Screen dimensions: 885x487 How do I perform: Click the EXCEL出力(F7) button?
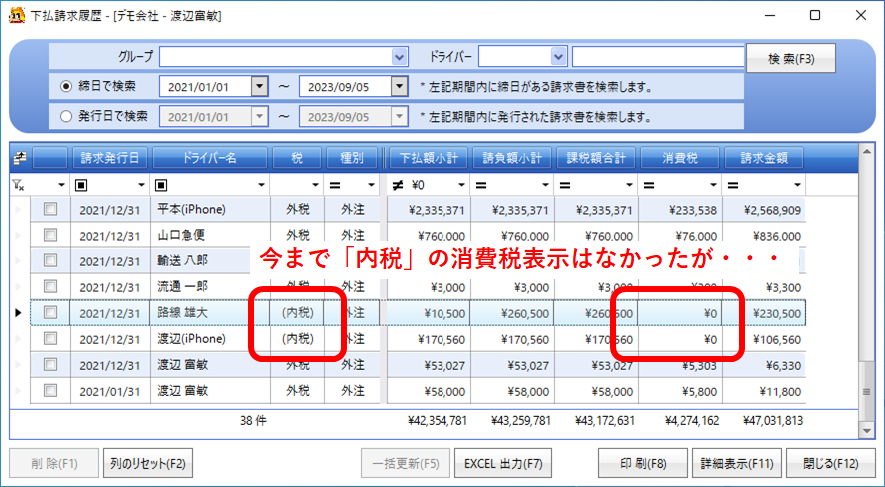(x=503, y=463)
